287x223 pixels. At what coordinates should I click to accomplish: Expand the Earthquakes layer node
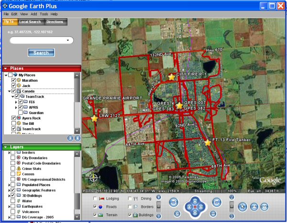tap(9, 207)
